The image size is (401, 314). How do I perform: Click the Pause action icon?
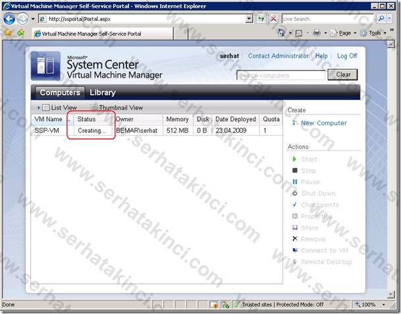pyautogui.click(x=295, y=182)
